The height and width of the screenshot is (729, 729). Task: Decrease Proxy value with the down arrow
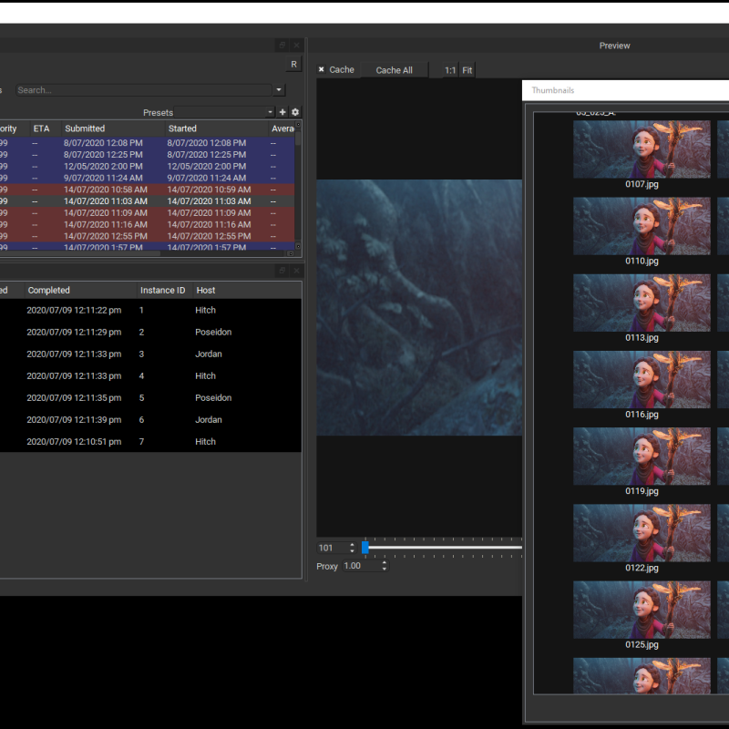(x=384, y=569)
